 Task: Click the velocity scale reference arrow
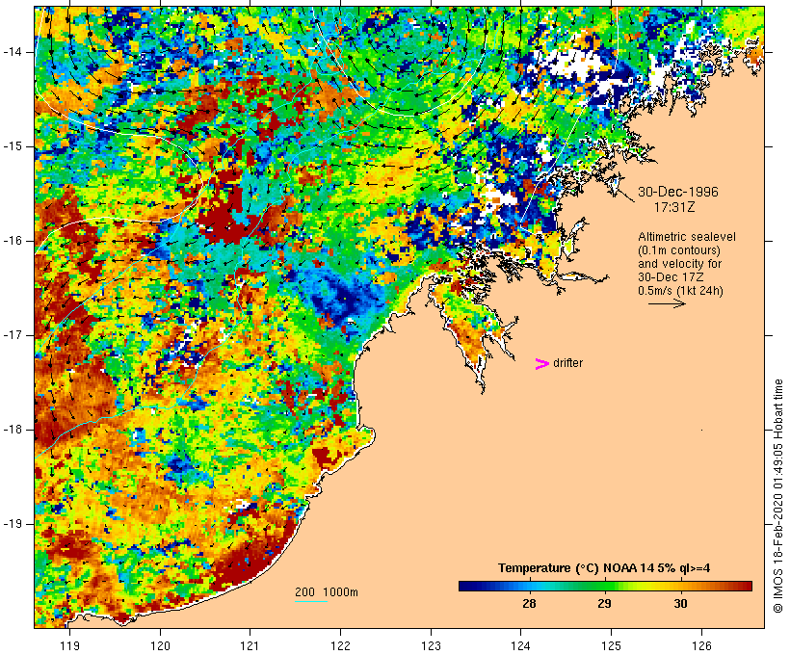click(667, 303)
